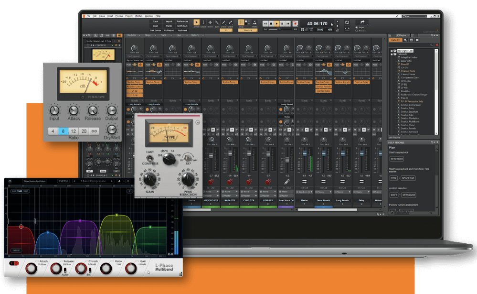Click the yellow band node in L-Phase Multiband

pos(117,216)
